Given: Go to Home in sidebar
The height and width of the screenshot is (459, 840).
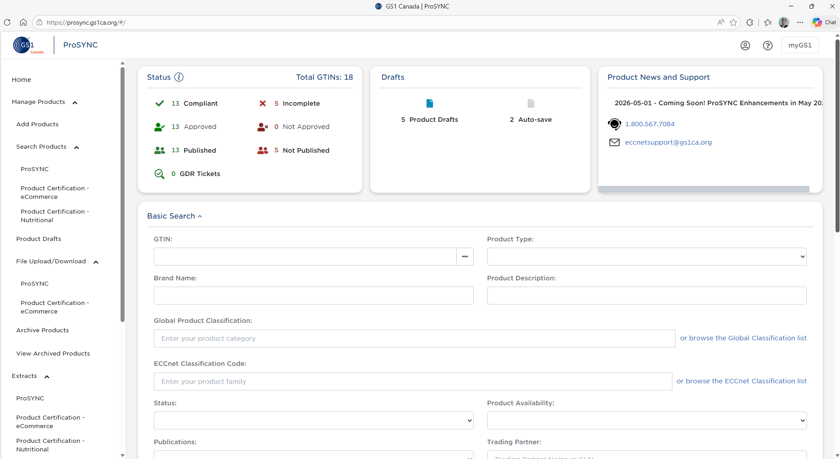Looking at the screenshot, I should click(22, 80).
